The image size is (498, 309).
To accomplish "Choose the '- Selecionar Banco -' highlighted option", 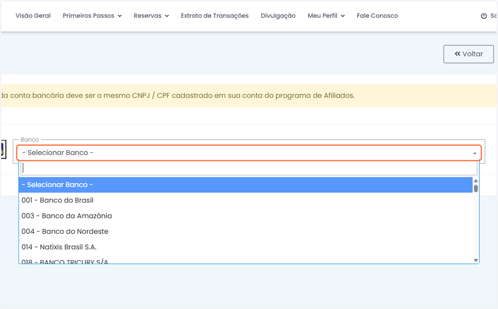I will tap(246, 185).
